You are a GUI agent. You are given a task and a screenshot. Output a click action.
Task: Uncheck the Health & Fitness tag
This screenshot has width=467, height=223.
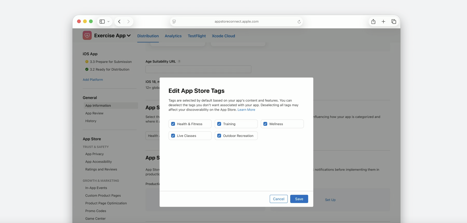click(173, 124)
